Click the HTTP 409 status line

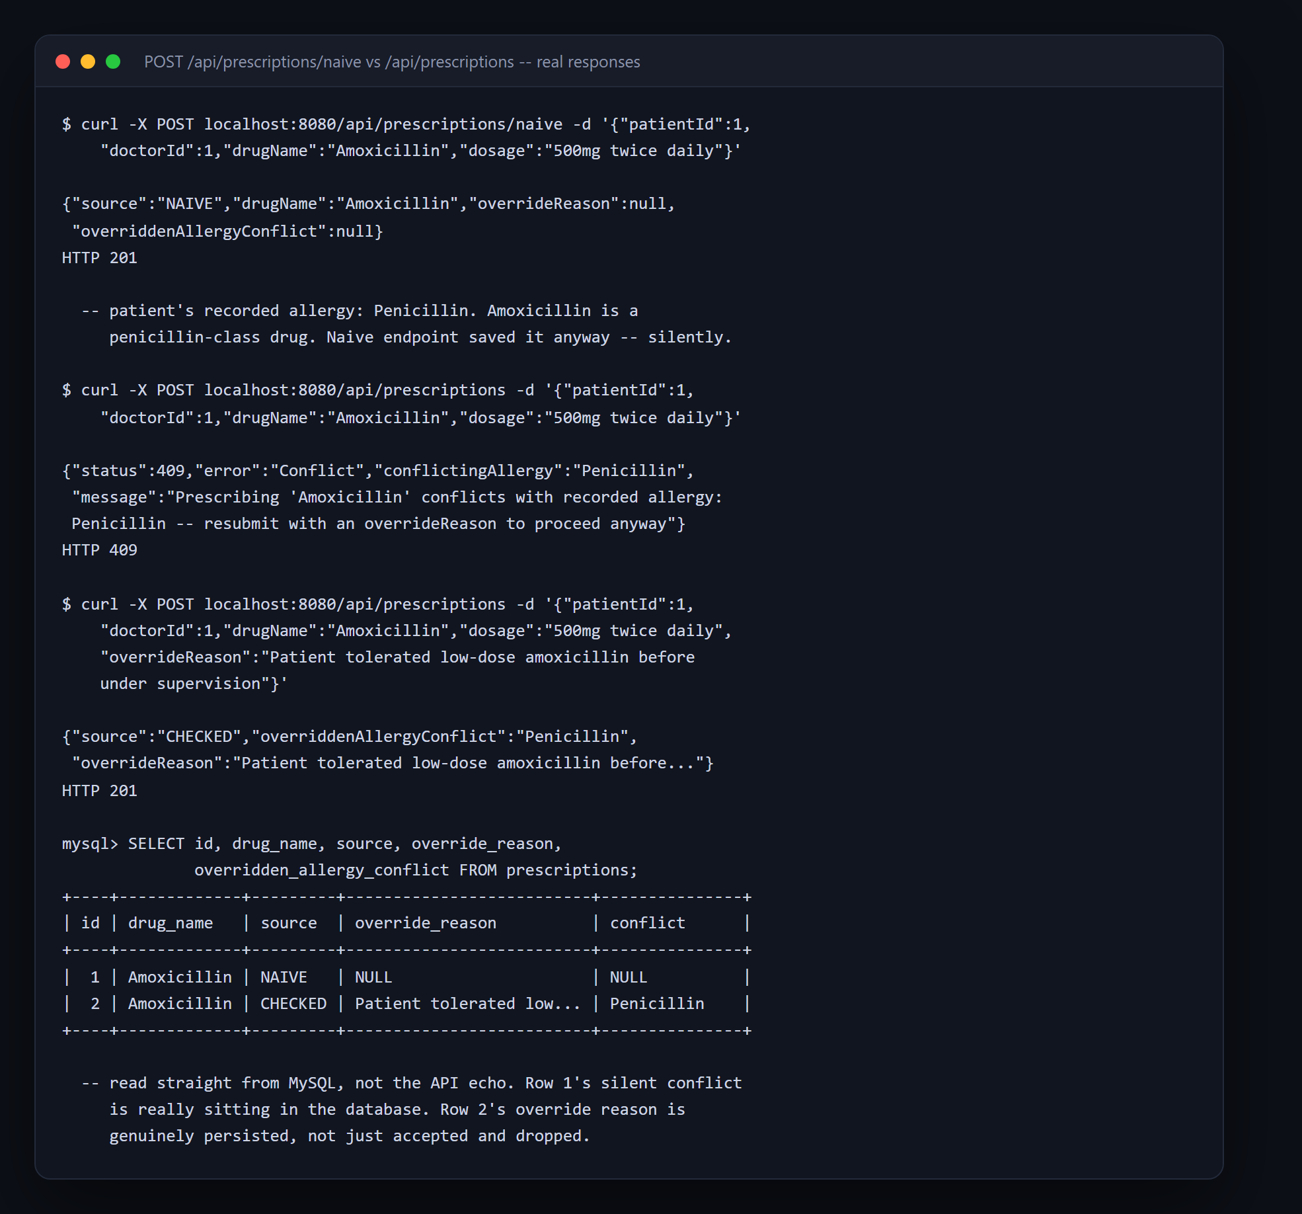point(99,550)
